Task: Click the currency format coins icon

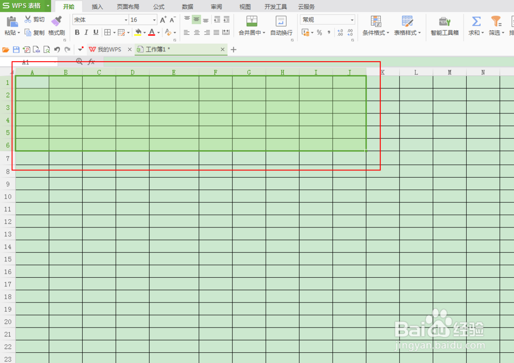Action: [305, 32]
